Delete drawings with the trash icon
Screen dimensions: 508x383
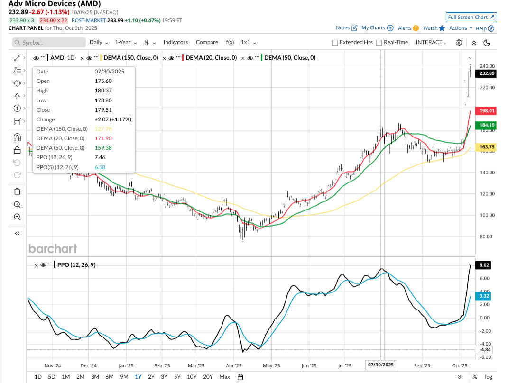pyautogui.click(x=17, y=191)
